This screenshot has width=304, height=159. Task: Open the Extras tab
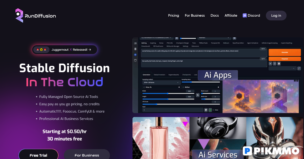pos(161,43)
